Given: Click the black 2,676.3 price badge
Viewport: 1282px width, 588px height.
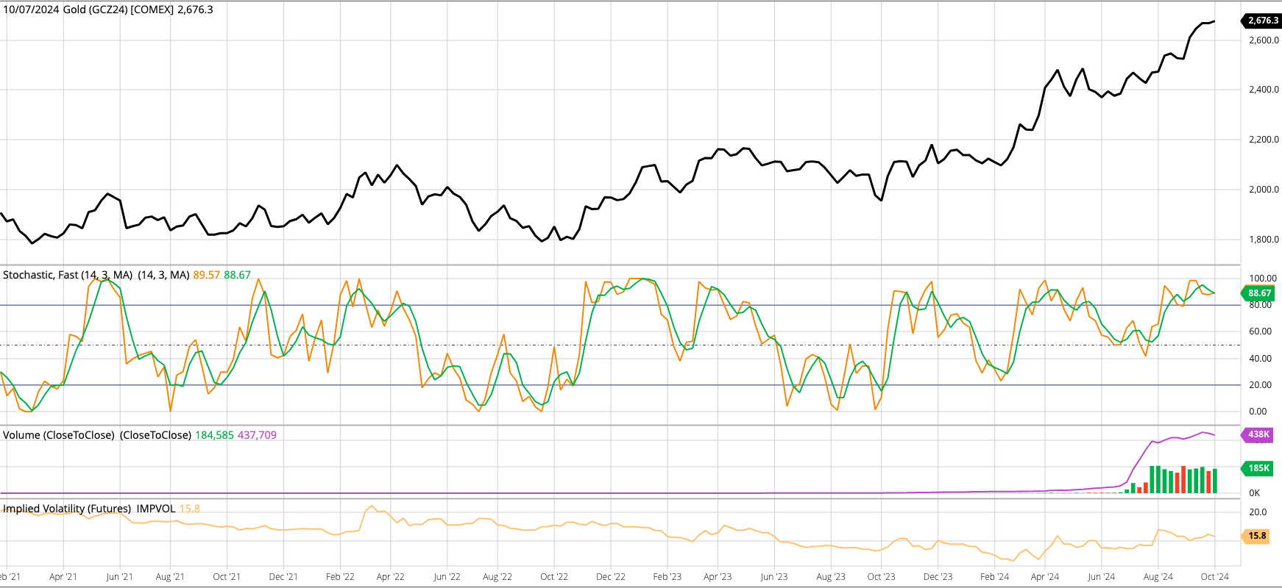Looking at the screenshot, I should pos(1263,21).
